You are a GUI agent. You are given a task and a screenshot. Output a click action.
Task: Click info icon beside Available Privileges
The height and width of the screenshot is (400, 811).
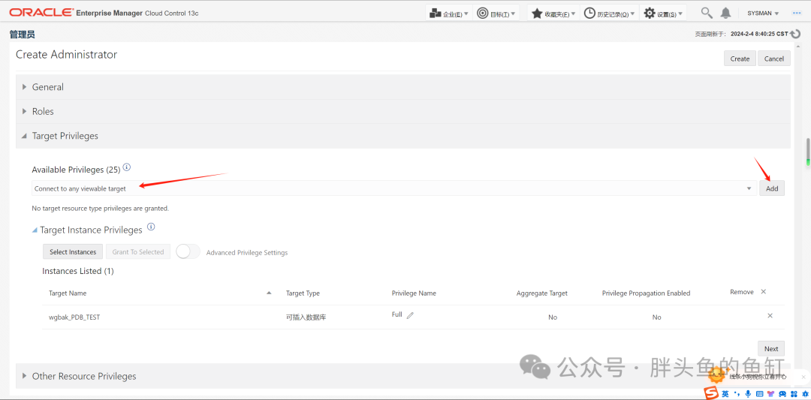click(127, 167)
